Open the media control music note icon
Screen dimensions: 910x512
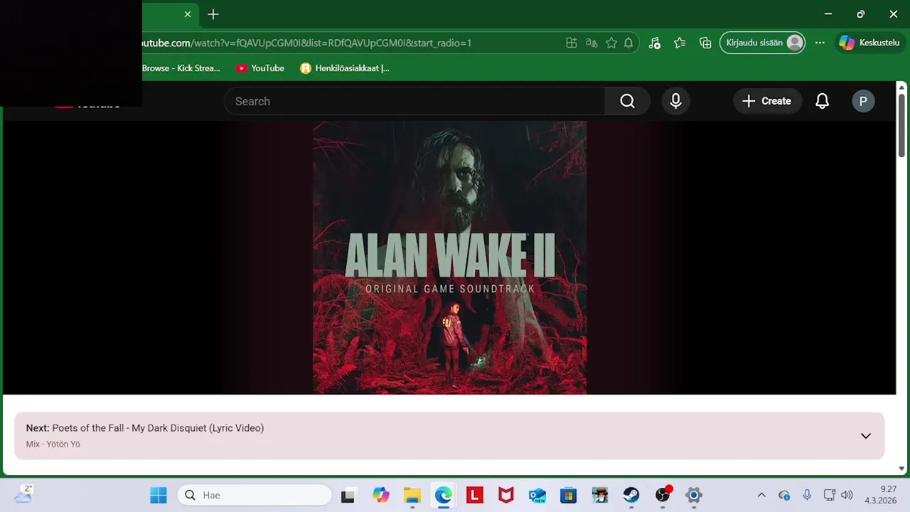655,43
